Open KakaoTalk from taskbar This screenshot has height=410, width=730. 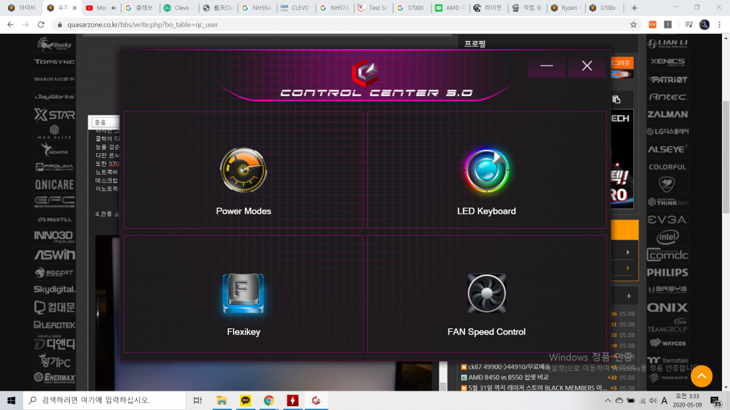(246, 400)
